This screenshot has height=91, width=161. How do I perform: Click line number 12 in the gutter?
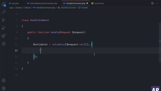point(16,51)
